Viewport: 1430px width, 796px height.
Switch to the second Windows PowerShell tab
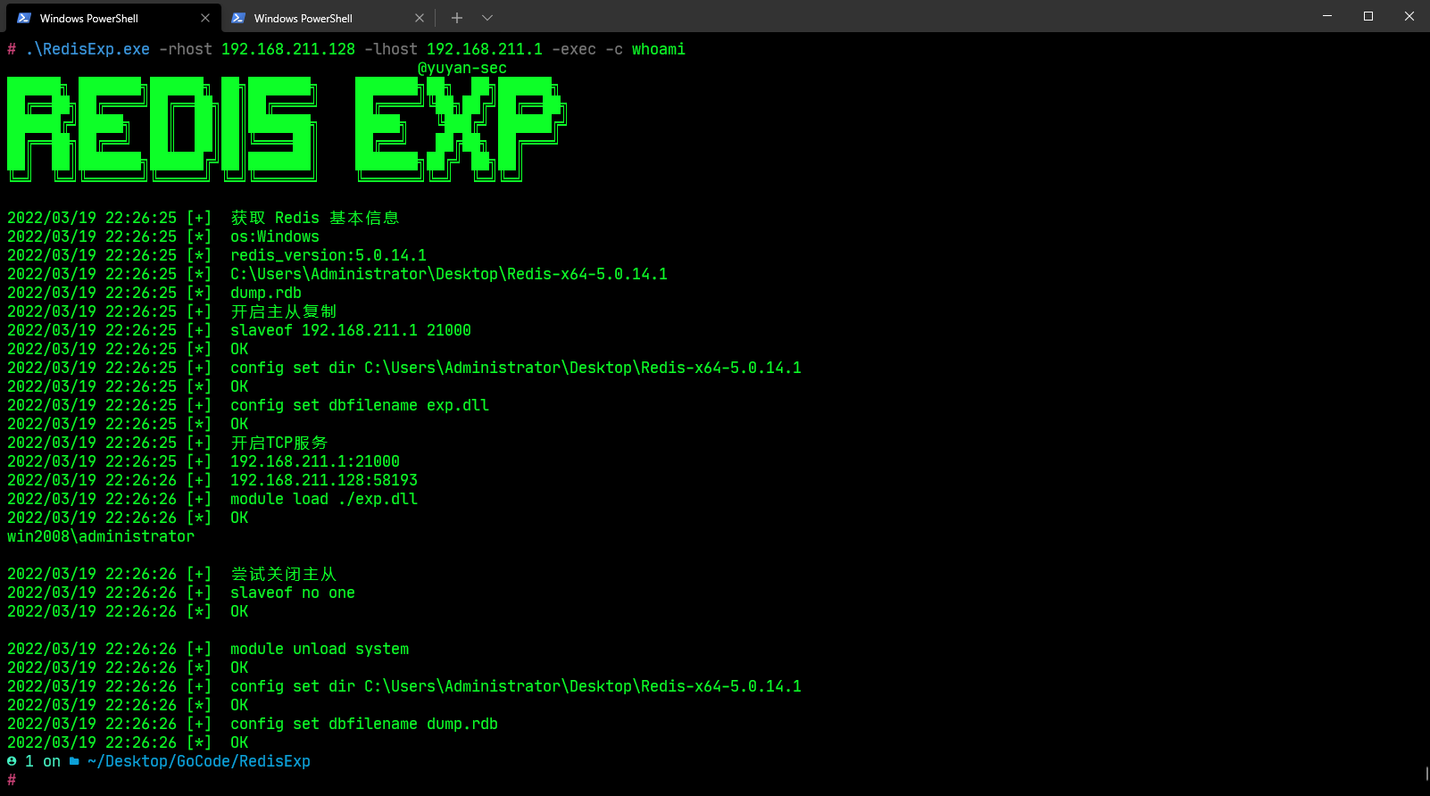(x=326, y=18)
